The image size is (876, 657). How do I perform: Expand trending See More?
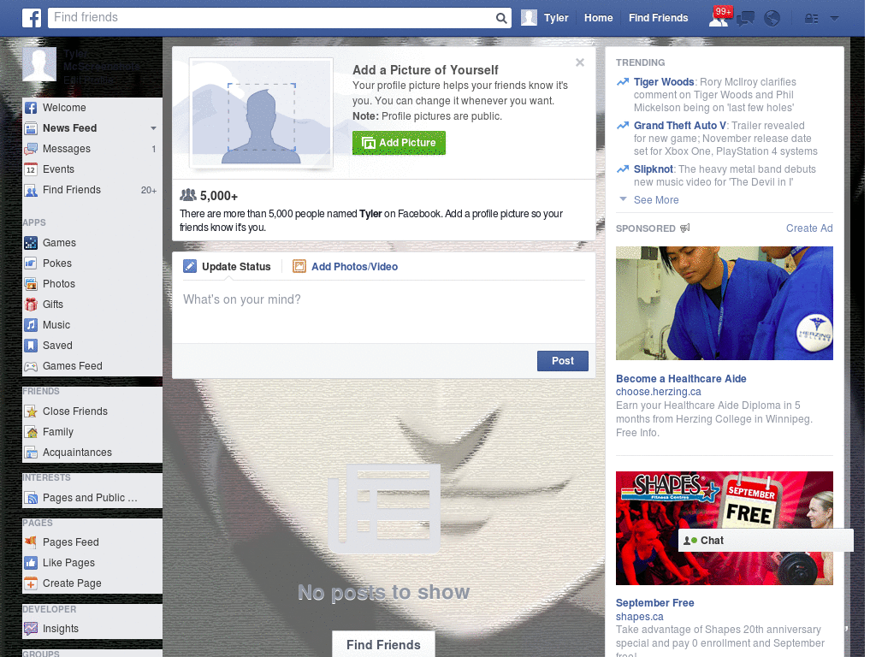(x=656, y=200)
